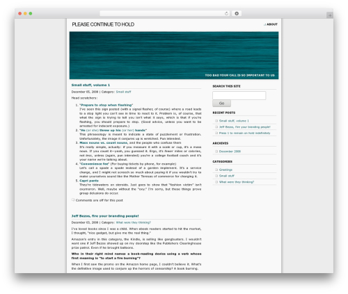This screenshot has height=294, width=348.
Task: Open 'Jeff Bezos, fire your branding people!' post title
Action: tap(105, 216)
